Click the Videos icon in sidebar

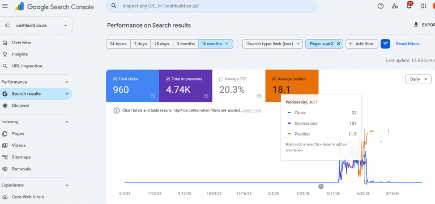5,145
